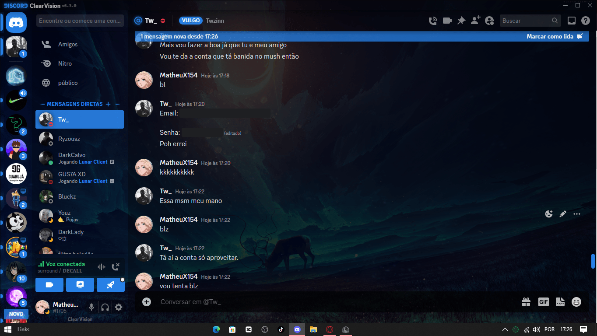Image resolution: width=597 pixels, height=336 pixels.
Task: Disconnect from voice with the phone-X icon
Action: [116, 267]
